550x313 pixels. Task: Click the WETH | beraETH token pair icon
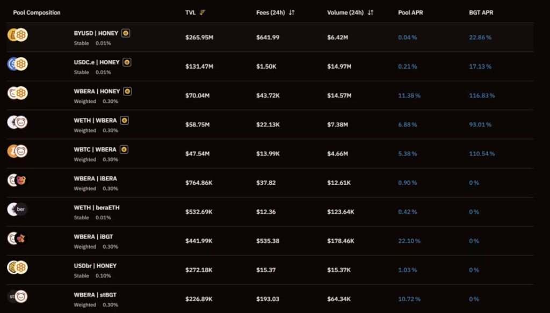17,209
